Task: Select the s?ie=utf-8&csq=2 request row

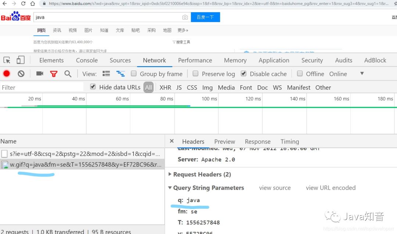Action: (82, 153)
